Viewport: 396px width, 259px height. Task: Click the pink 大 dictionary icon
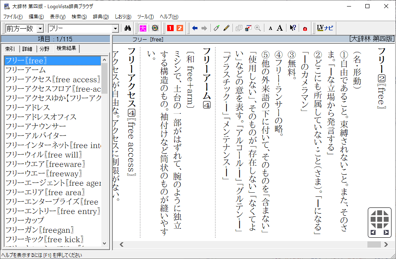143,28
